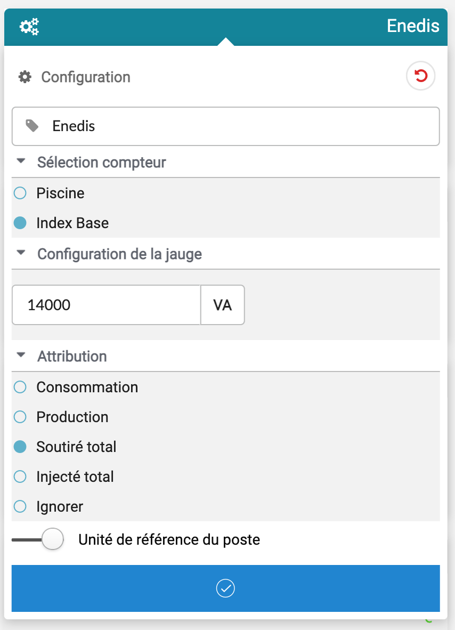This screenshot has height=630, width=455.
Task: Select the Piscine counter radio button
Action: 20,193
